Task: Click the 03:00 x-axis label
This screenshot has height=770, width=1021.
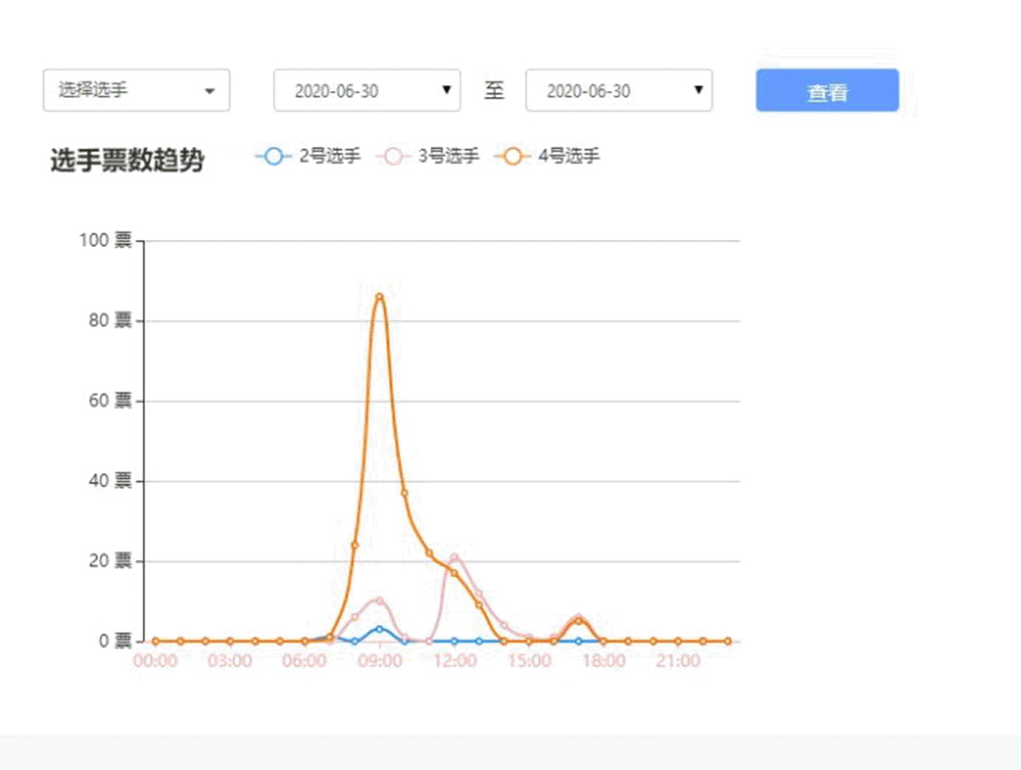Action: (x=230, y=661)
